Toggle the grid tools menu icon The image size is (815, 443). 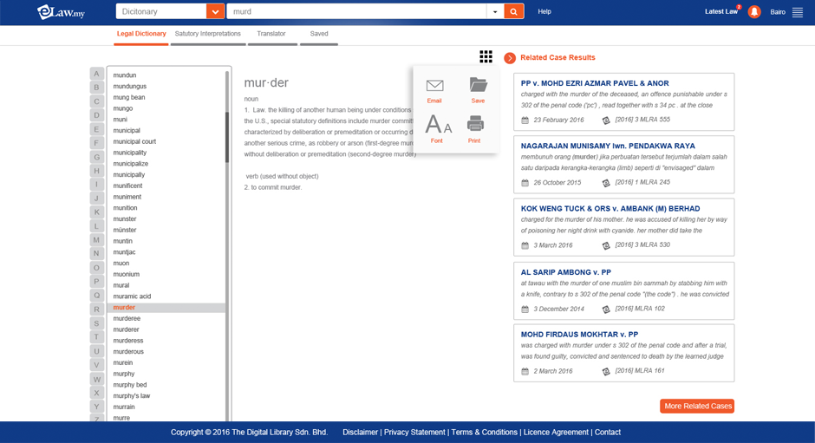click(486, 56)
